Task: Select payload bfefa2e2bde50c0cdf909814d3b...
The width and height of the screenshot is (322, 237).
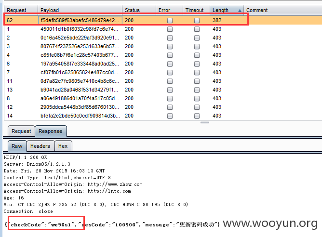Action: click(x=80, y=116)
